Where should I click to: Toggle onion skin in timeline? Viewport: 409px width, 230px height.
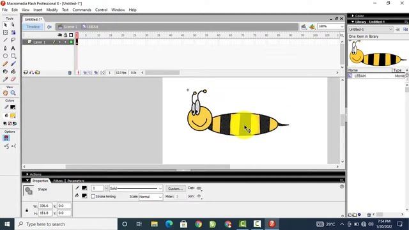click(x=85, y=73)
